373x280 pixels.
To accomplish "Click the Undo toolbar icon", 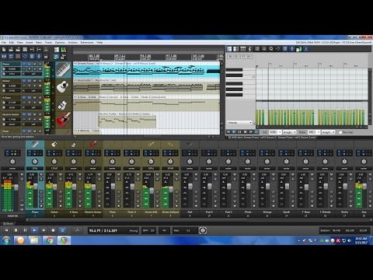I will tap(32, 49).
